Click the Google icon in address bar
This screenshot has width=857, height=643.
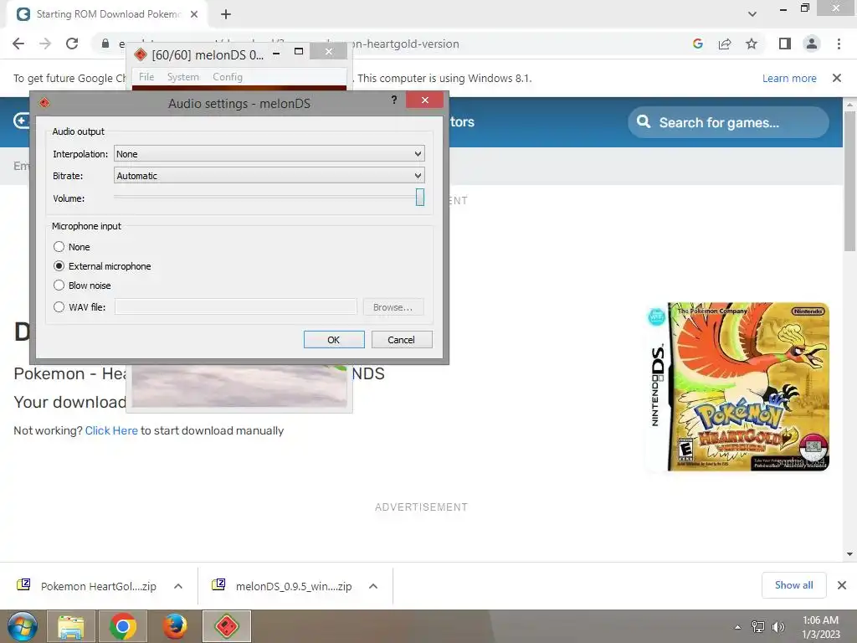click(x=697, y=44)
